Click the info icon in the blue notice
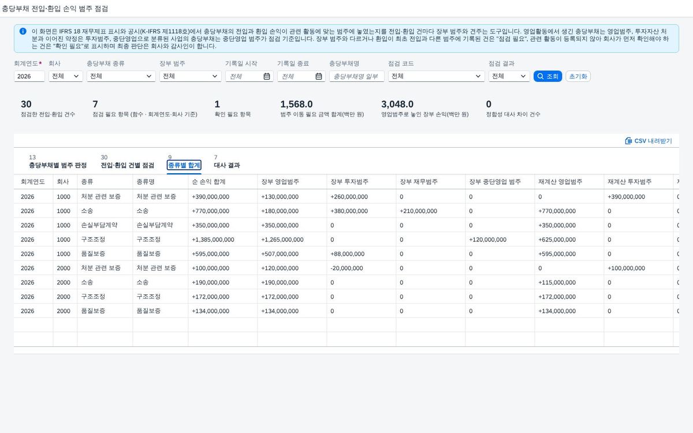This screenshot has width=693, height=433. coord(23,31)
